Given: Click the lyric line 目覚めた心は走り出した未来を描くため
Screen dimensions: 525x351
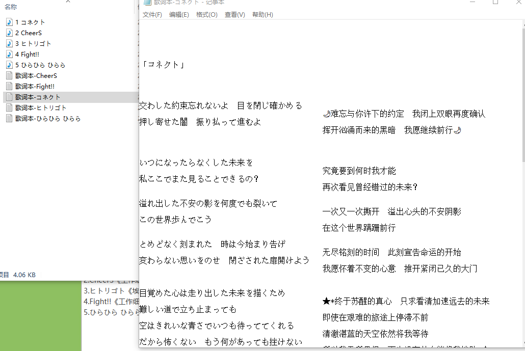Looking at the screenshot, I should pyautogui.click(x=212, y=293).
